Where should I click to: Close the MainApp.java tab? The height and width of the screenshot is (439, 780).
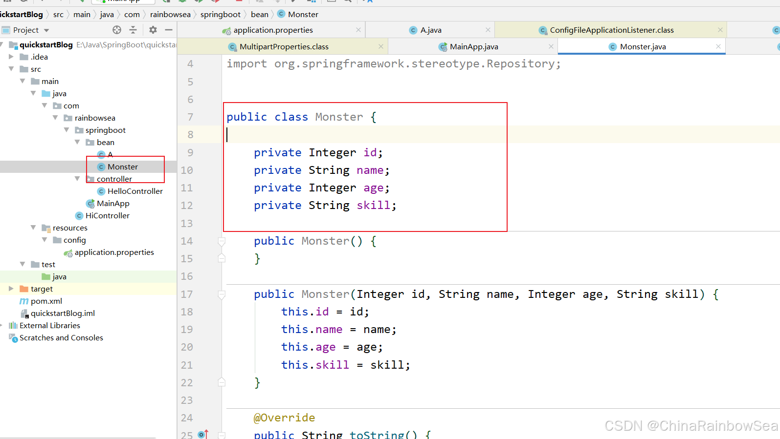(x=551, y=46)
